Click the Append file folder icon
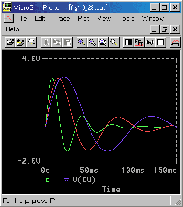 pyautogui.click(x=21, y=42)
